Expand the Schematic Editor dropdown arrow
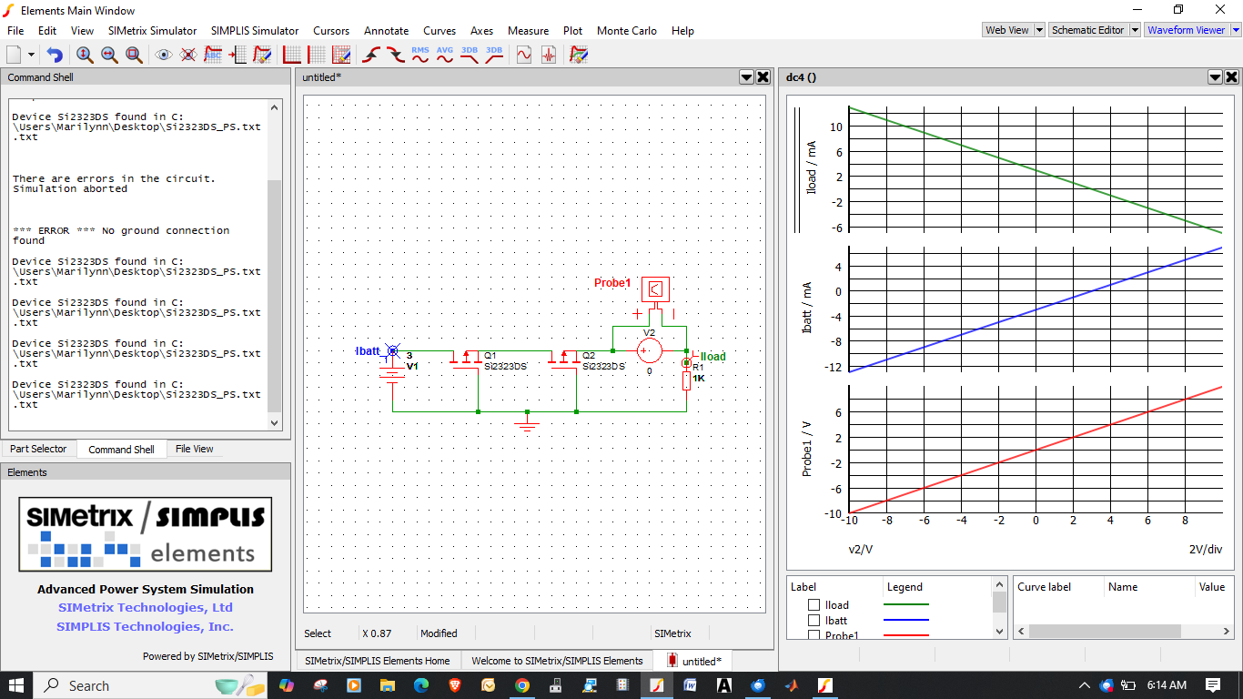The width and height of the screenshot is (1243, 699). [x=1135, y=30]
